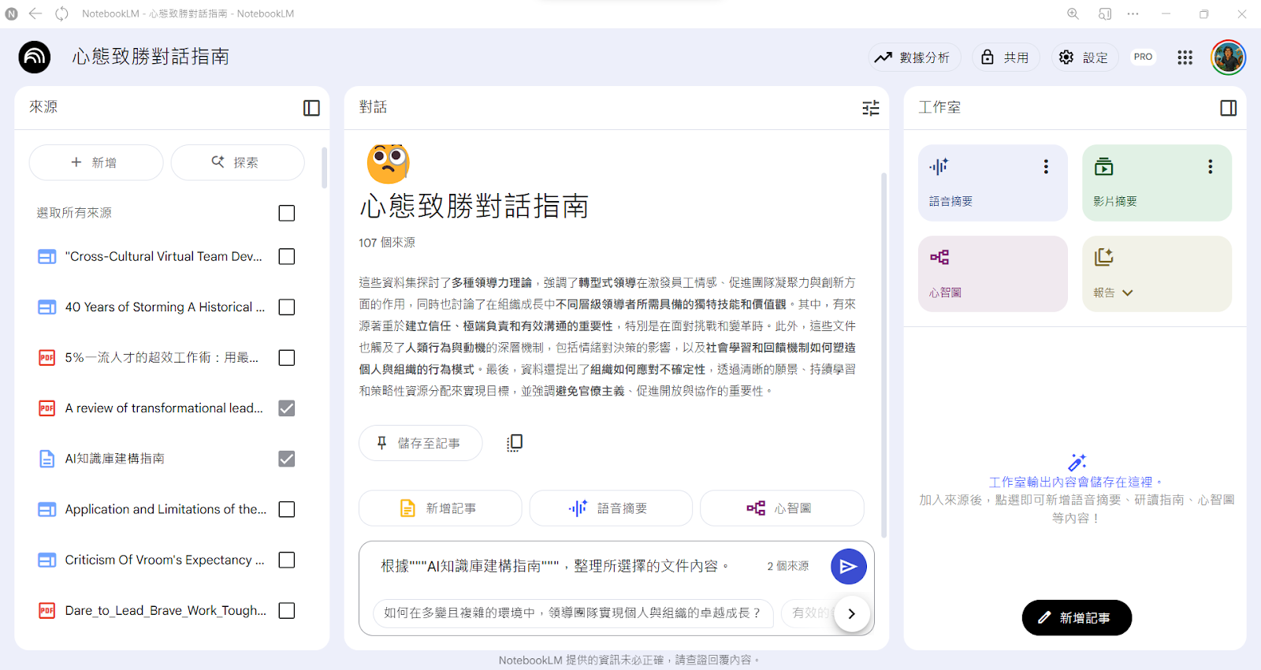Click the PRO badge
Image resolution: width=1261 pixels, height=670 pixels.
pos(1143,57)
